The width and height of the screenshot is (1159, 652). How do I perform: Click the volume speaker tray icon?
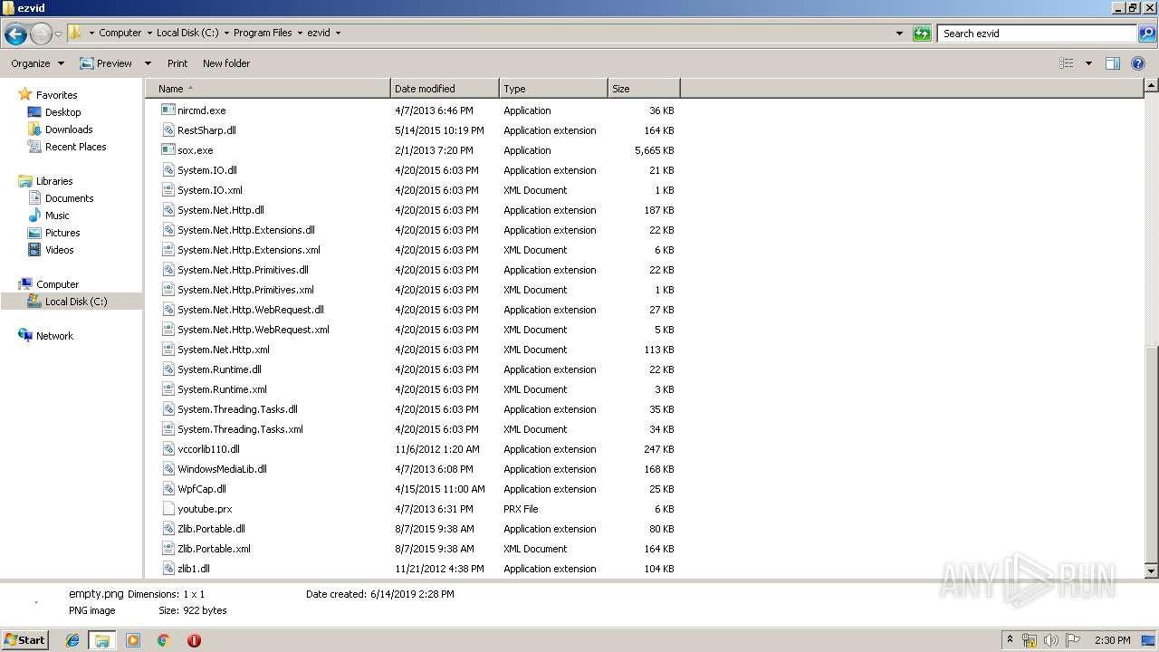click(x=1050, y=640)
